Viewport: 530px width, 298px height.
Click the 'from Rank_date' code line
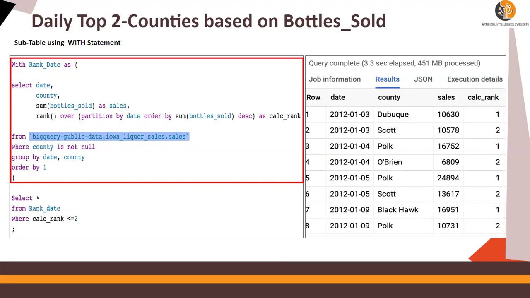point(36,209)
